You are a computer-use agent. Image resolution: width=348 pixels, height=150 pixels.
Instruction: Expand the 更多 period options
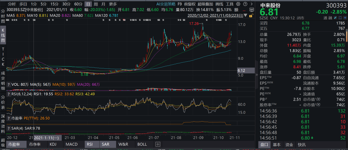coord(113,4)
